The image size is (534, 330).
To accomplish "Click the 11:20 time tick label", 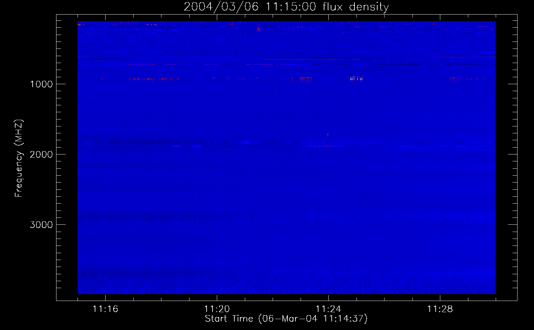I will [217, 309].
